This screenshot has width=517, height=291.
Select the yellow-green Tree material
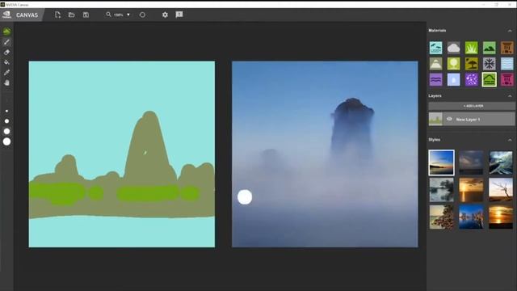pos(454,64)
